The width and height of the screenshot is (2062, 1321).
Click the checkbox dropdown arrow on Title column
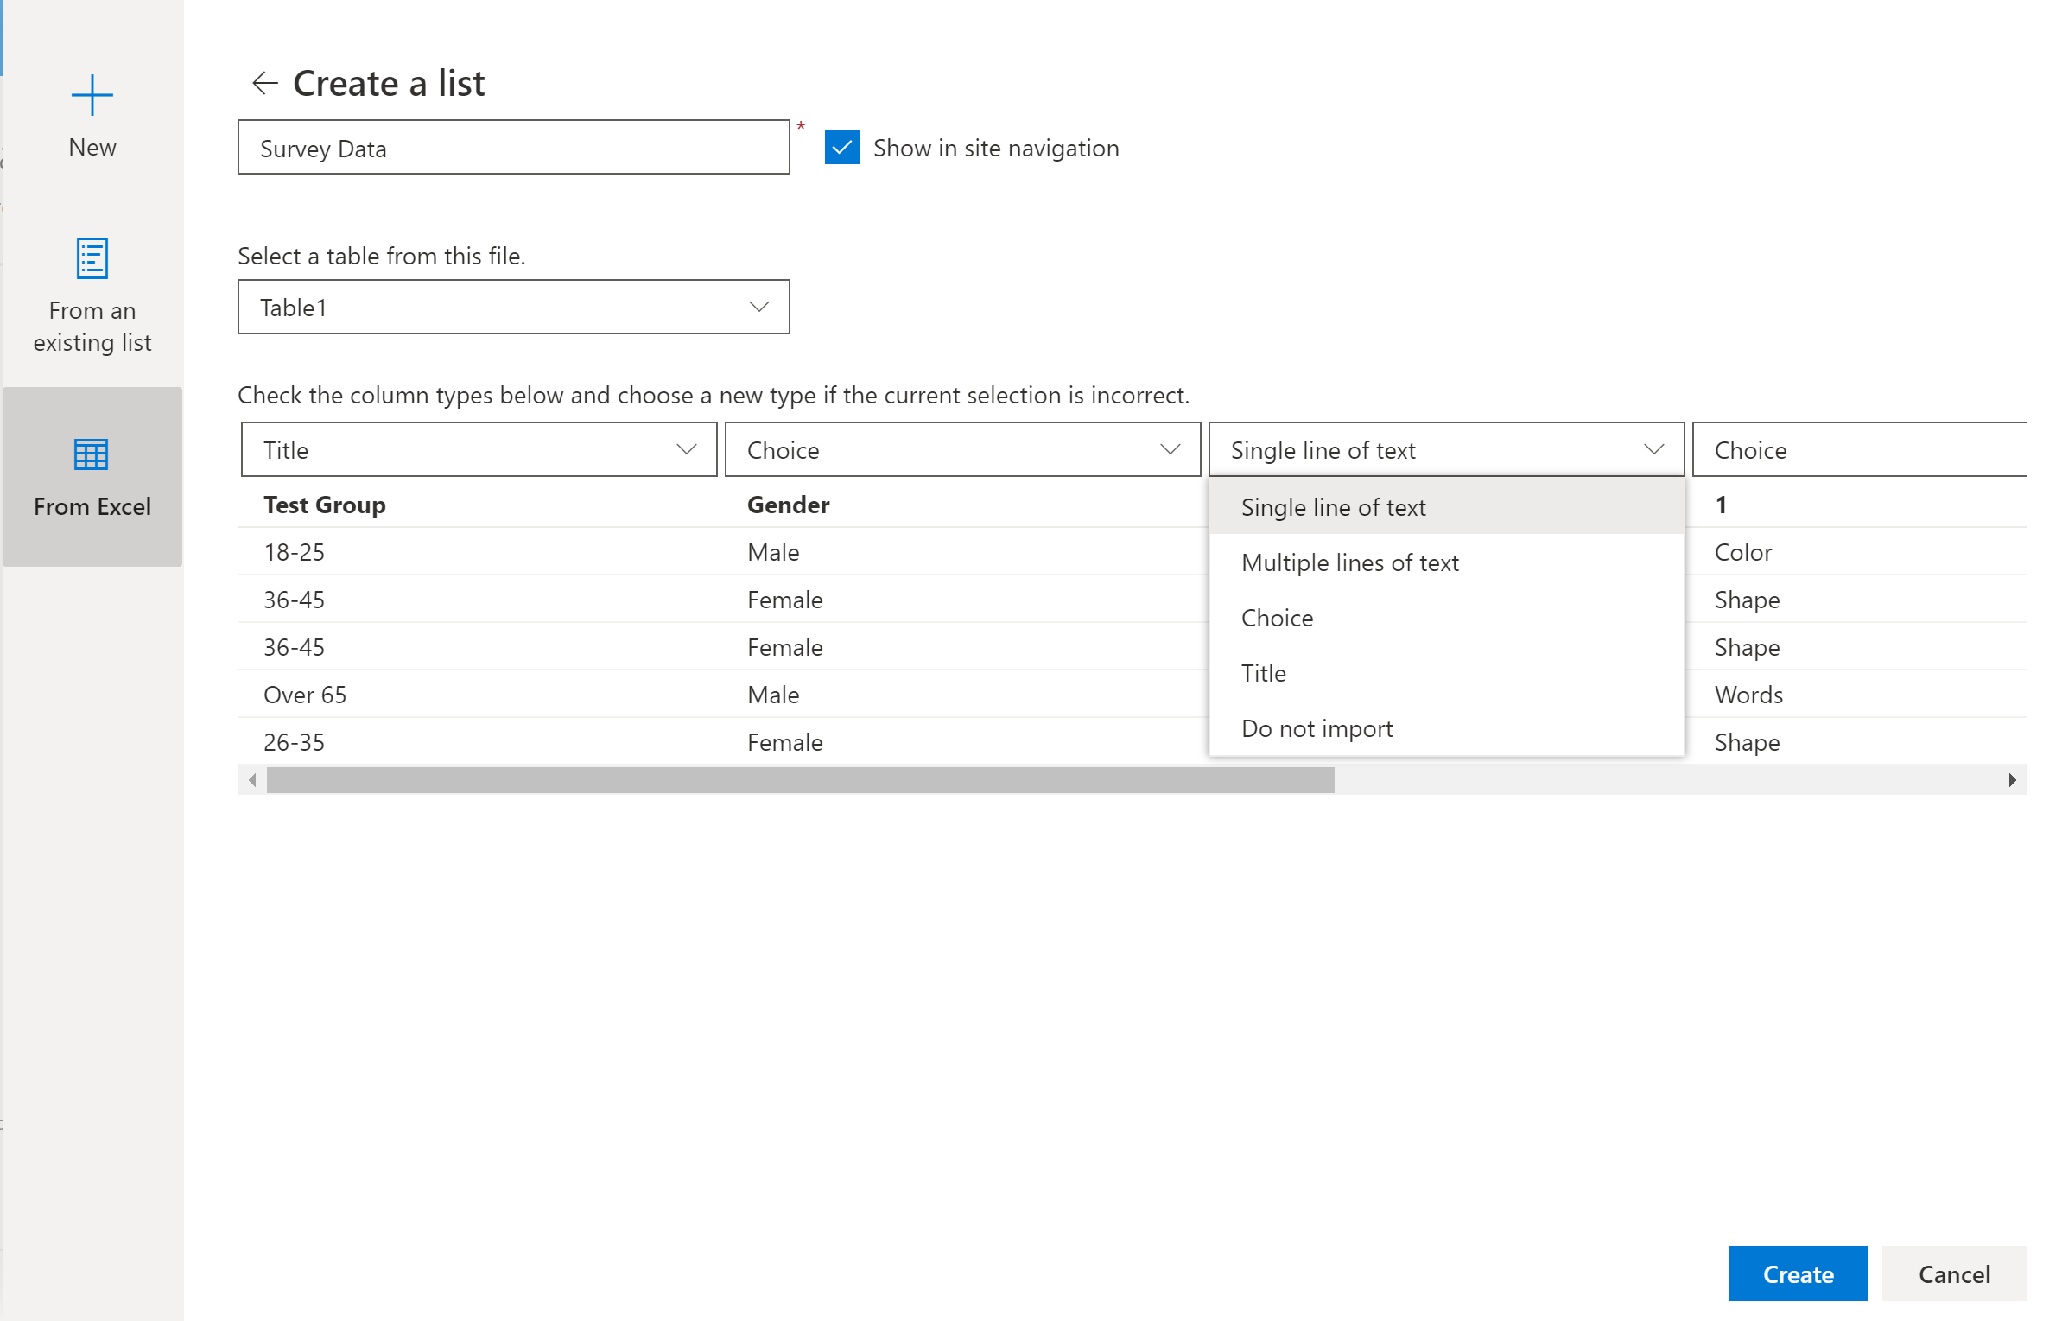click(687, 449)
